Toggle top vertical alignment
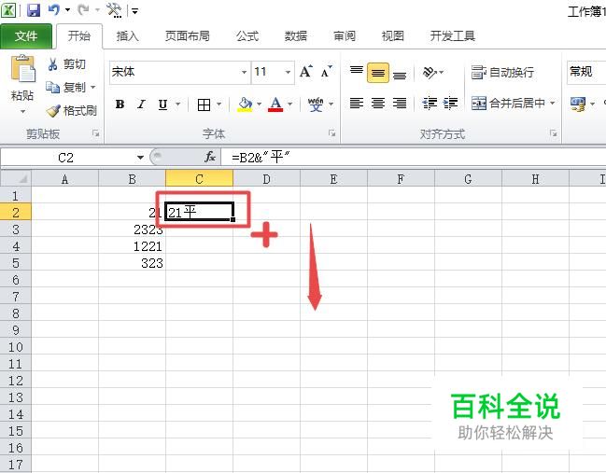 tap(357, 72)
